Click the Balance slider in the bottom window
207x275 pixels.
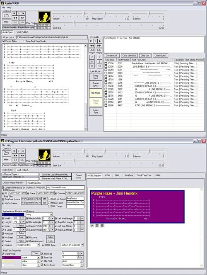[x=149, y=151]
